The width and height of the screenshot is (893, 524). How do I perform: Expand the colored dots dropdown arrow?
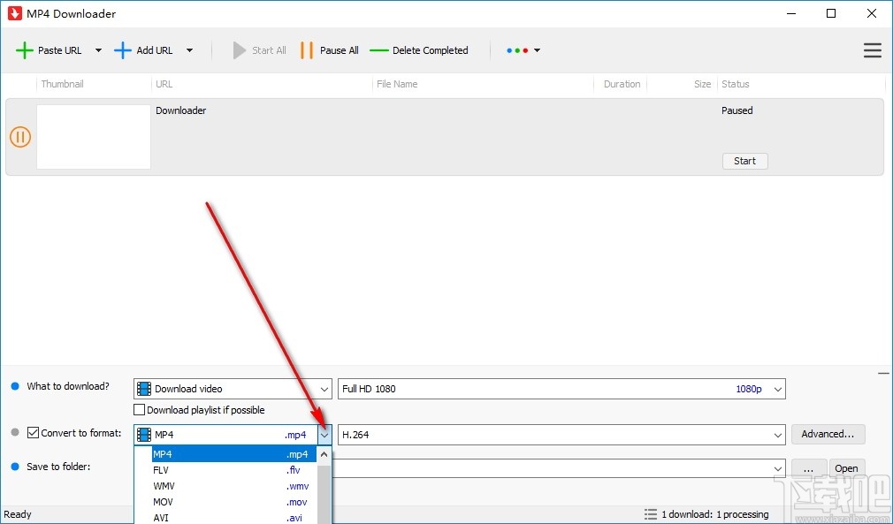click(537, 50)
